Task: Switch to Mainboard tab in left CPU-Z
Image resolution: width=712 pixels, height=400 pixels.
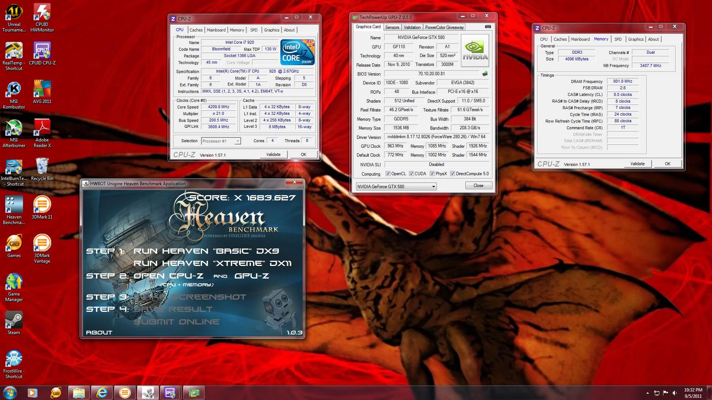Action: point(216,30)
